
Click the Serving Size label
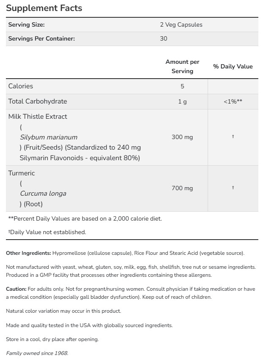pyautogui.click(x=26, y=25)
